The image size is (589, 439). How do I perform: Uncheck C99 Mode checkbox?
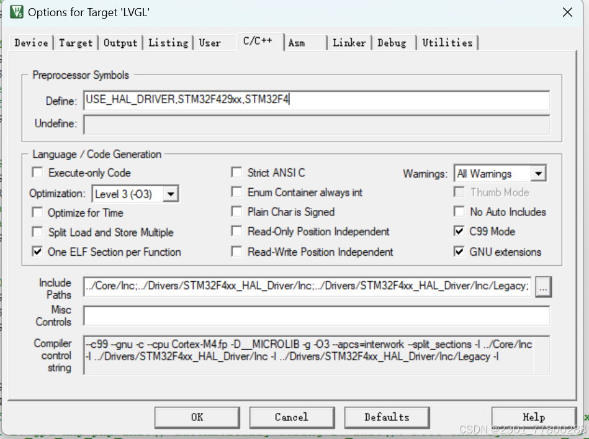click(459, 231)
